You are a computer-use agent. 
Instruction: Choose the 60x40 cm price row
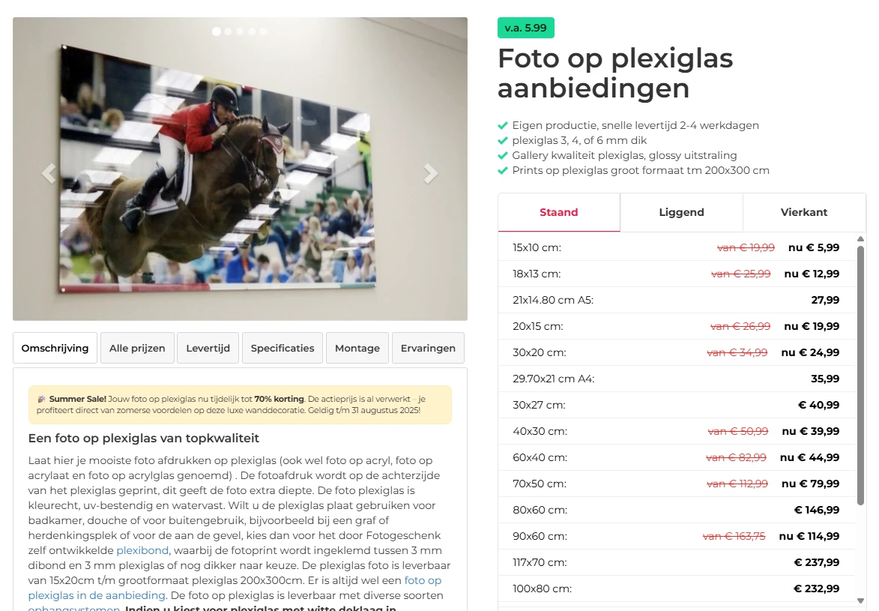click(676, 457)
